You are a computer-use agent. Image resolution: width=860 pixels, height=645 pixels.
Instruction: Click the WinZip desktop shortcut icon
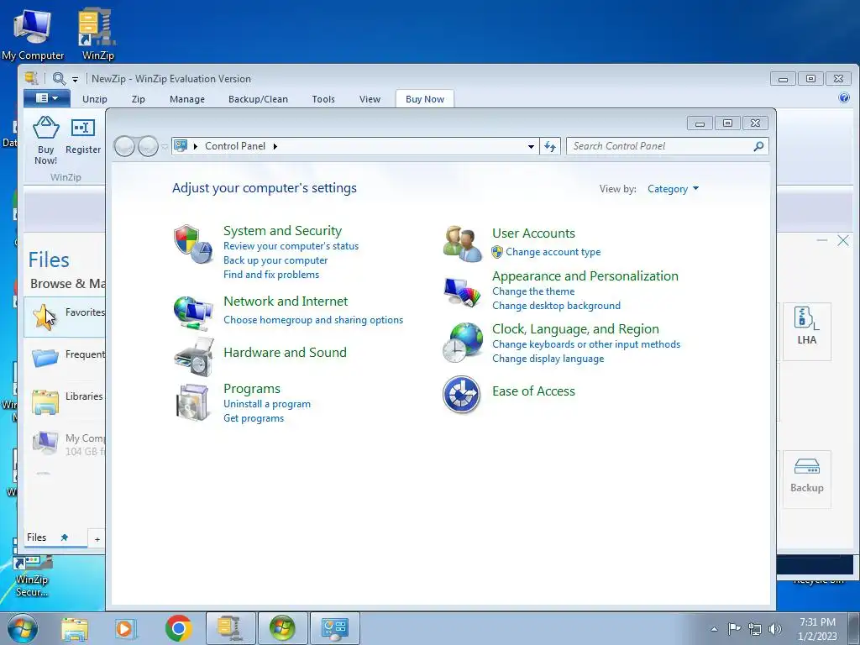coord(97,34)
